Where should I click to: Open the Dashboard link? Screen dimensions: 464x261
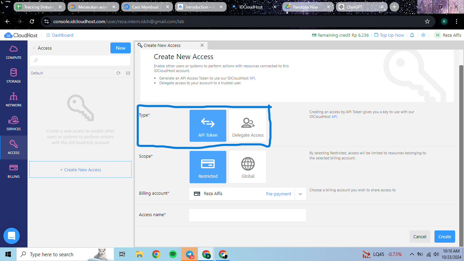point(60,35)
